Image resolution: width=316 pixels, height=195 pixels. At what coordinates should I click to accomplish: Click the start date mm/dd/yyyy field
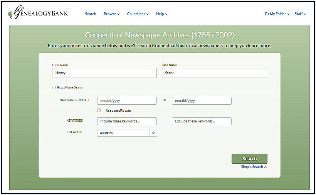[127, 101]
